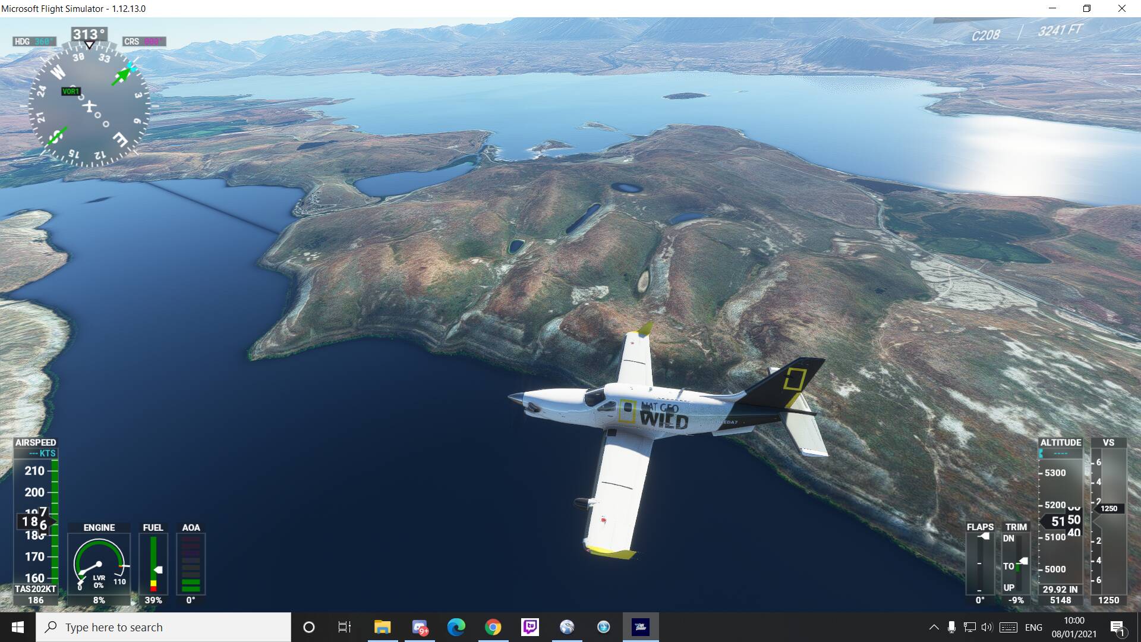The width and height of the screenshot is (1141, 642).
Task: Open Microsoft Edge from taskbar
Action: 456,627
